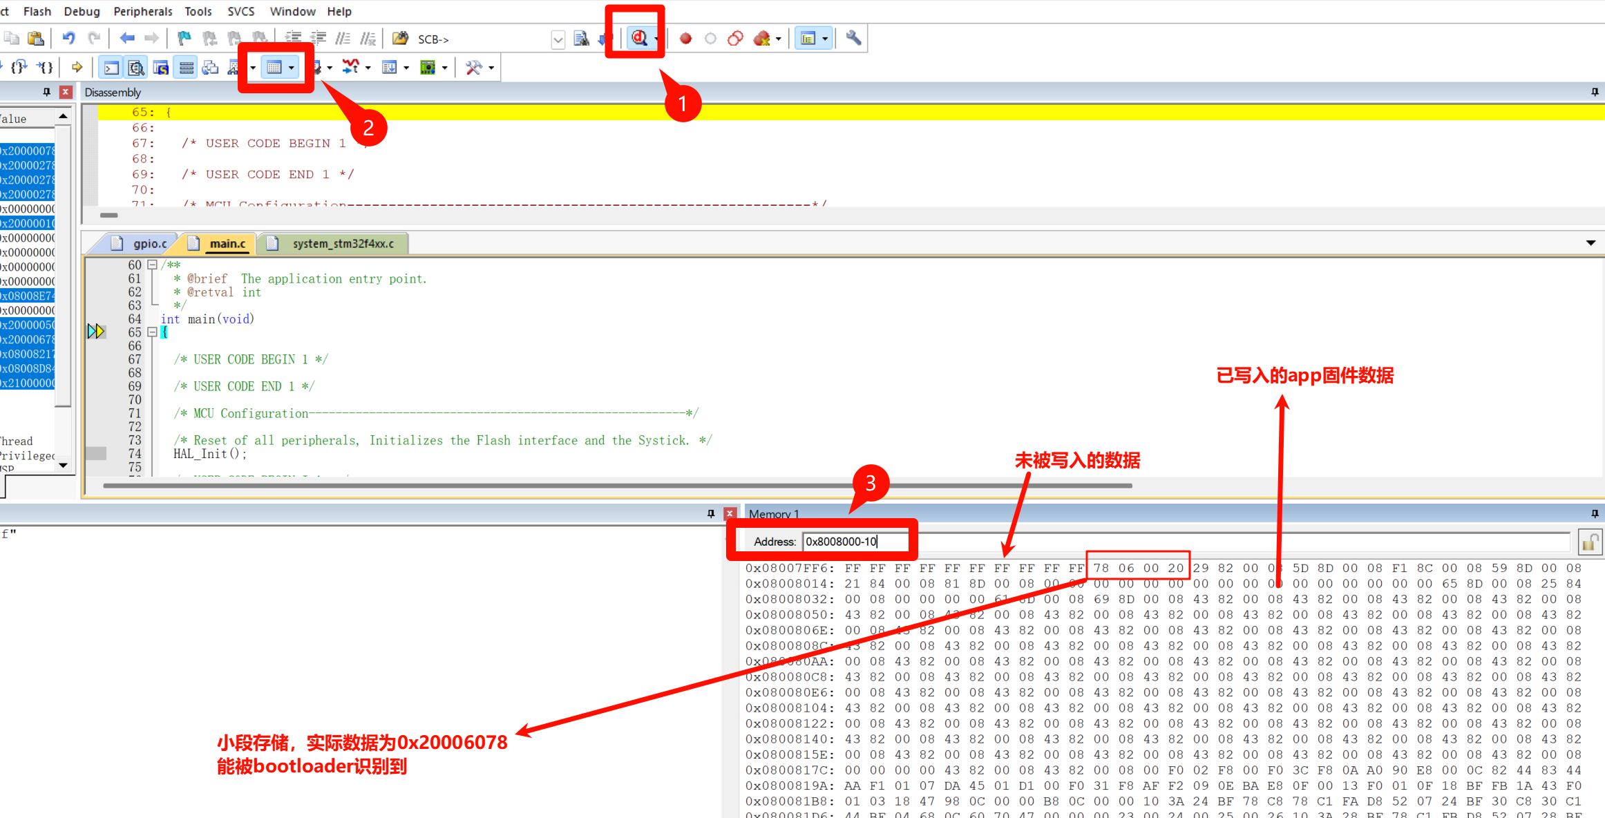The image size is (1605, 818).
Task: Toggle the Command Window button
Action: point(111,67)
